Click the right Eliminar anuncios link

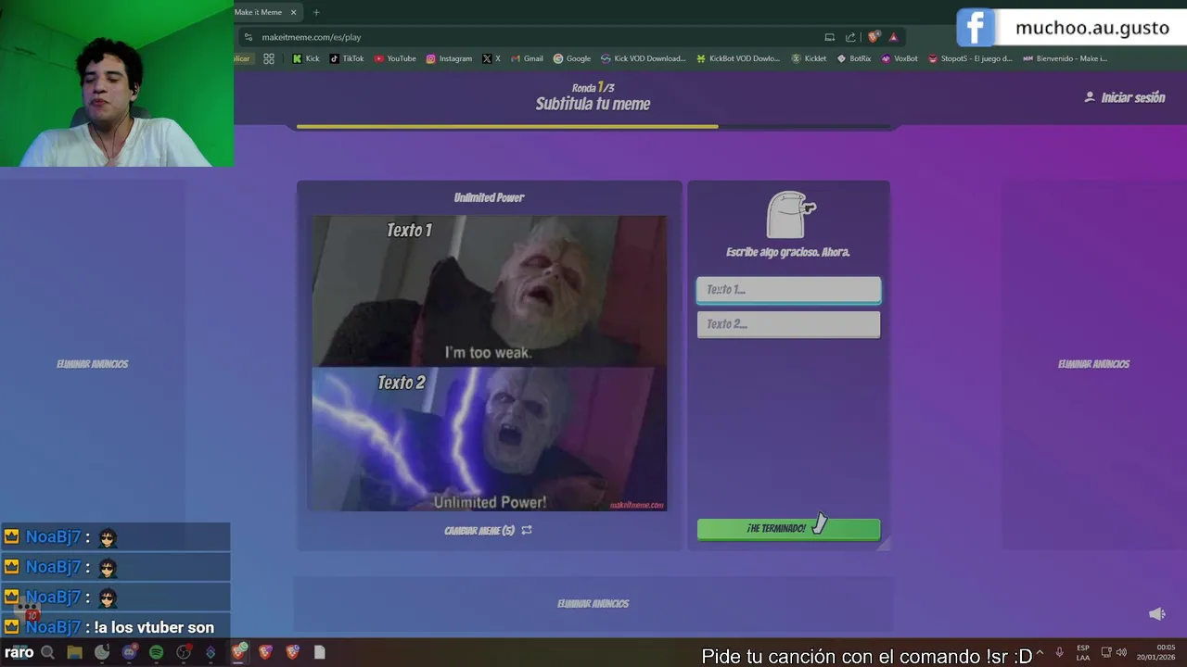pos(1093,364)
